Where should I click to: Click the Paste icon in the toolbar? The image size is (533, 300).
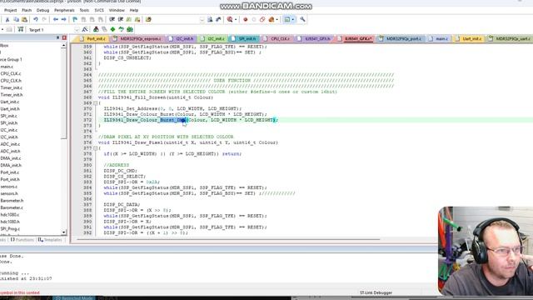pyautogui.click(x=24, y=20)
